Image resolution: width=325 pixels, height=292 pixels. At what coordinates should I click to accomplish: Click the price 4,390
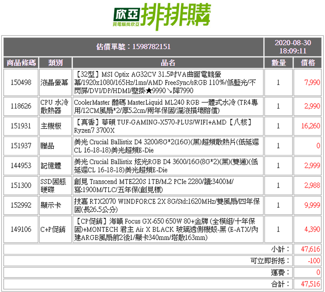coord(312,229)
